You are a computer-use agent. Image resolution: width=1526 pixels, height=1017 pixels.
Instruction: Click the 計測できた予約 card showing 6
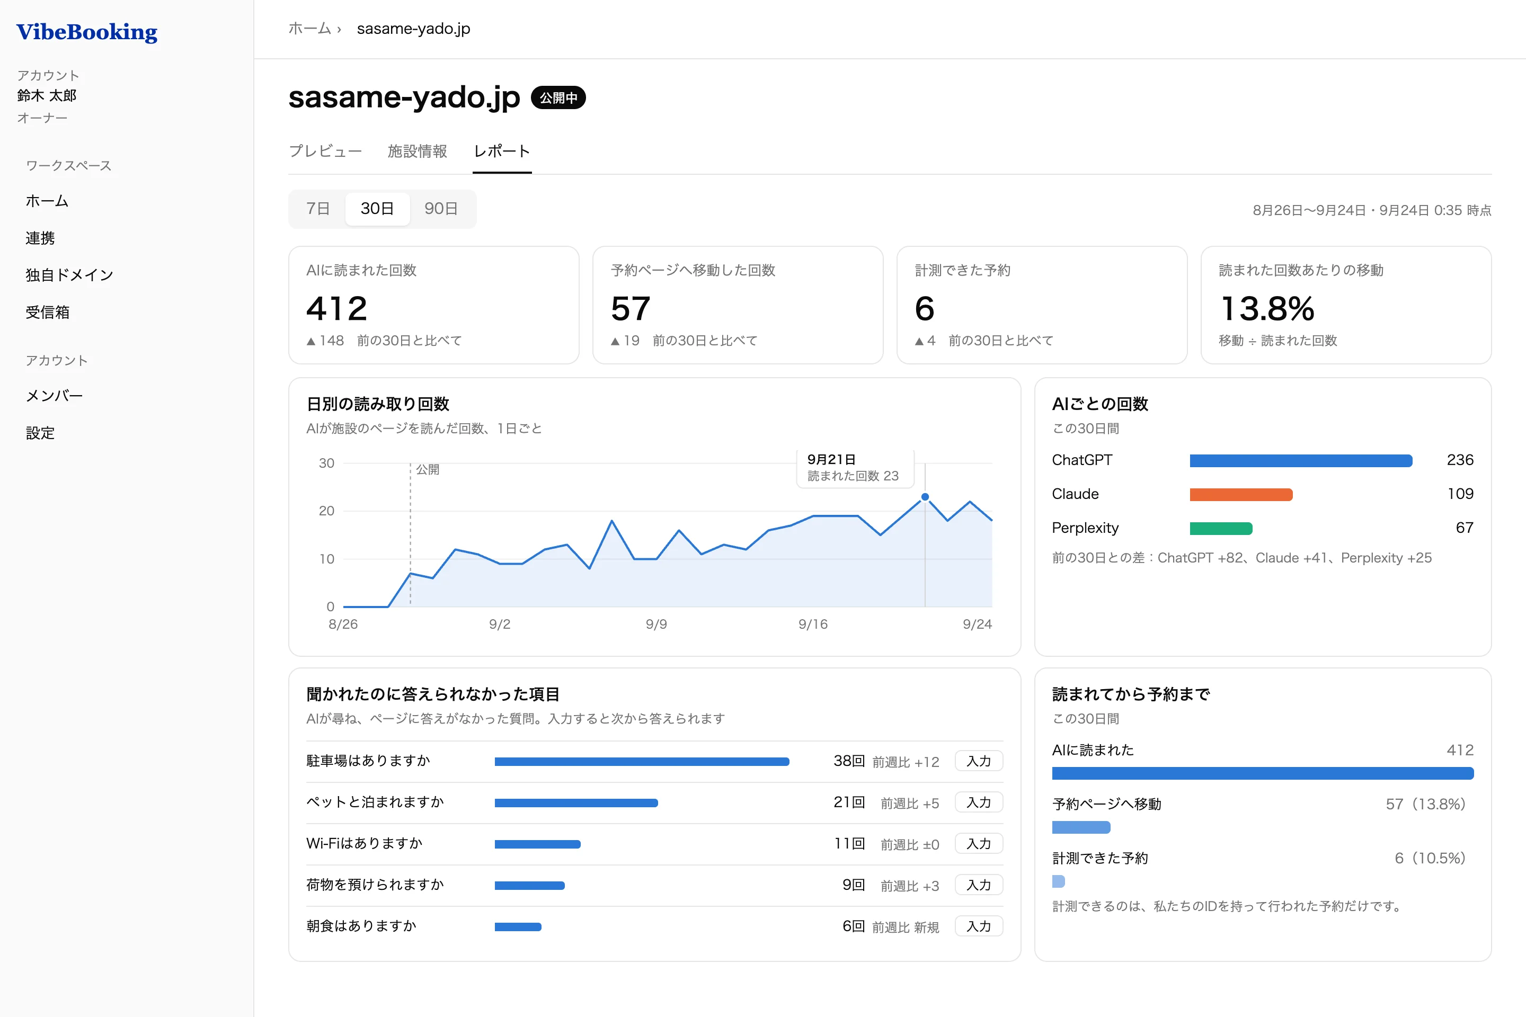click(x=1042, y=305)
